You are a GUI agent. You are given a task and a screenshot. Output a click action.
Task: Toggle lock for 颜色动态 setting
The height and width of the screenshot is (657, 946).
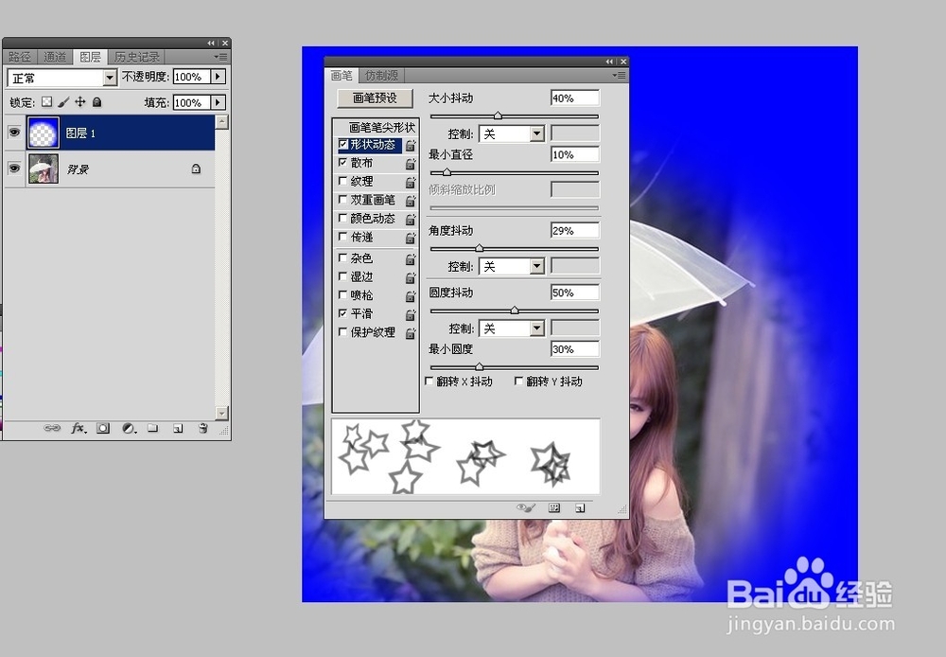tap(411, 220)
